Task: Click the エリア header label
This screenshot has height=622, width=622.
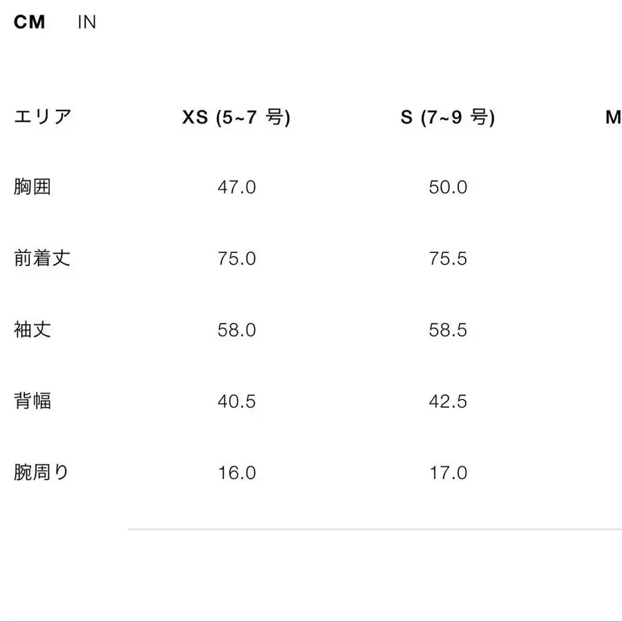Action: (x=43, y=116)
